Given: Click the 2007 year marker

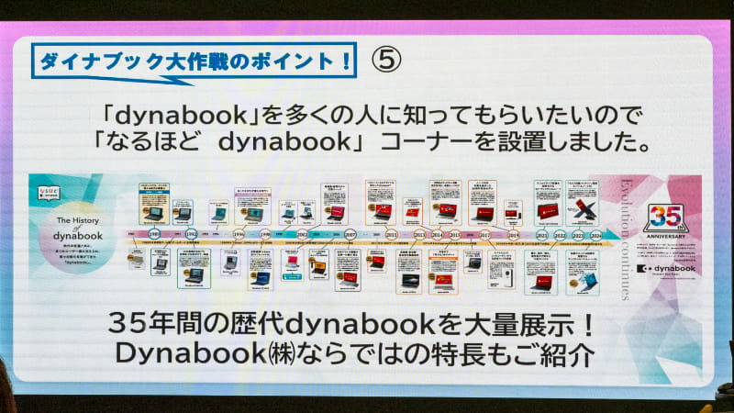Looking at the screenshot, I should click(x=350, y=234).
